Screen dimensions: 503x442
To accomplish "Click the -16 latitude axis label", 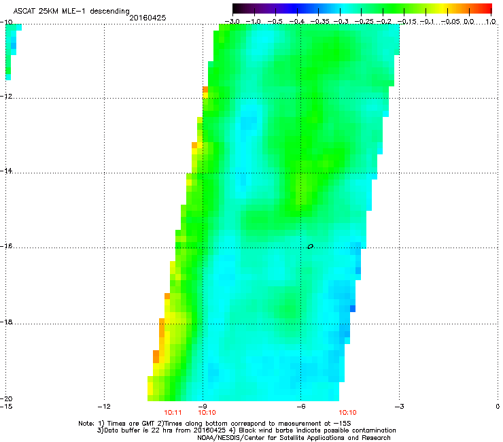I will point(6,246).
